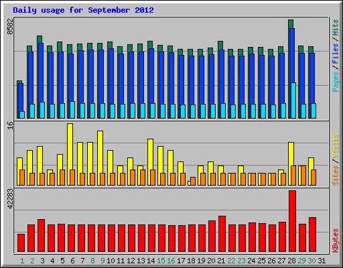Click the orange Sites bar for day 29
The width and height of the screenshot is (343, 268).
pos(303,176)
